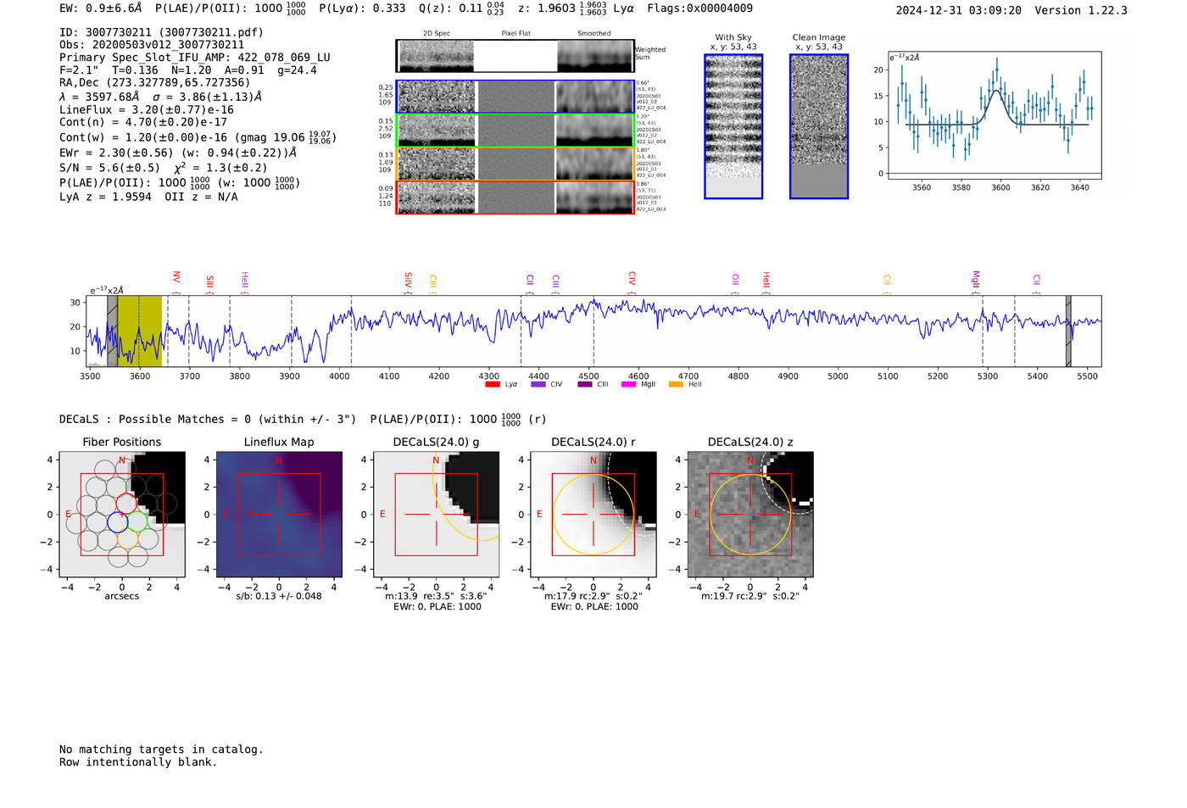The width and height of the screenshot is (1187, 808).
Task: Click the 2D Spec column header
Action: click(x=437, y=34)
